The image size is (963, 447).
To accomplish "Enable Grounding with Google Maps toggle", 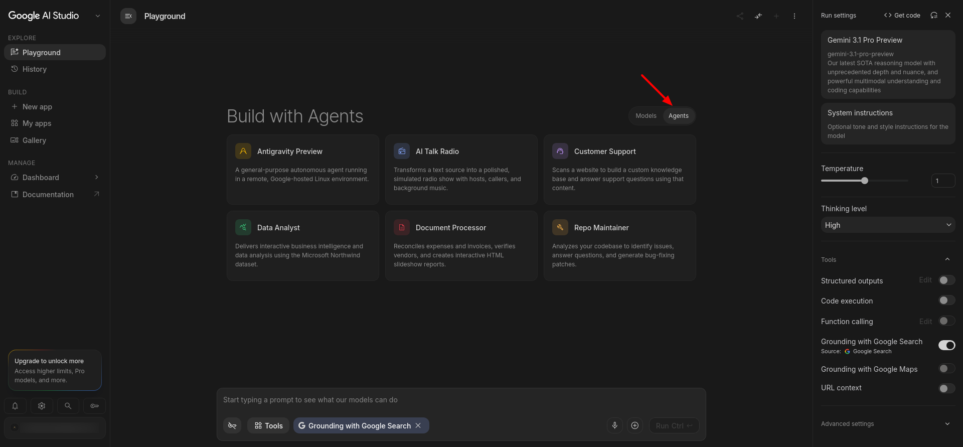I will (x=947, y=368).
